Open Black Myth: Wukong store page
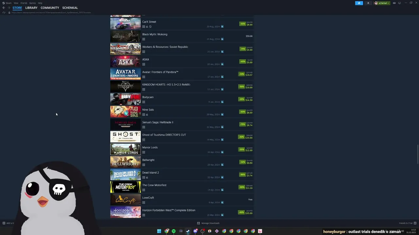 [182, 36]
